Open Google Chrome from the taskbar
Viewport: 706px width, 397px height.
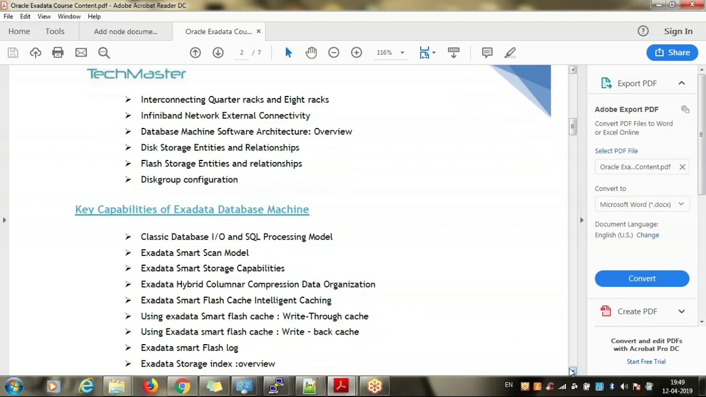point(182,386)
